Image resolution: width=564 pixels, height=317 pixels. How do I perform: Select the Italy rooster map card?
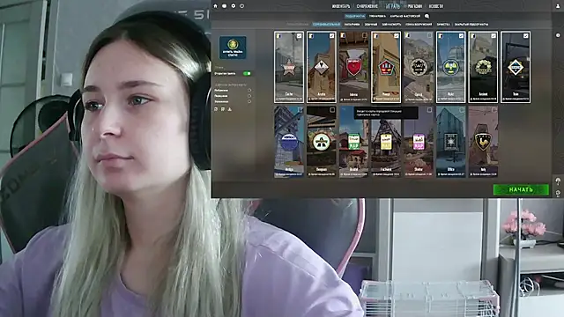pos(483,142)
